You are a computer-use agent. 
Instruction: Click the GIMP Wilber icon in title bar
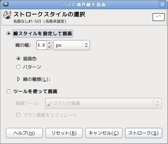coord(6,5)
